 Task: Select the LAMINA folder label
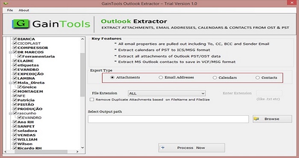26,78
